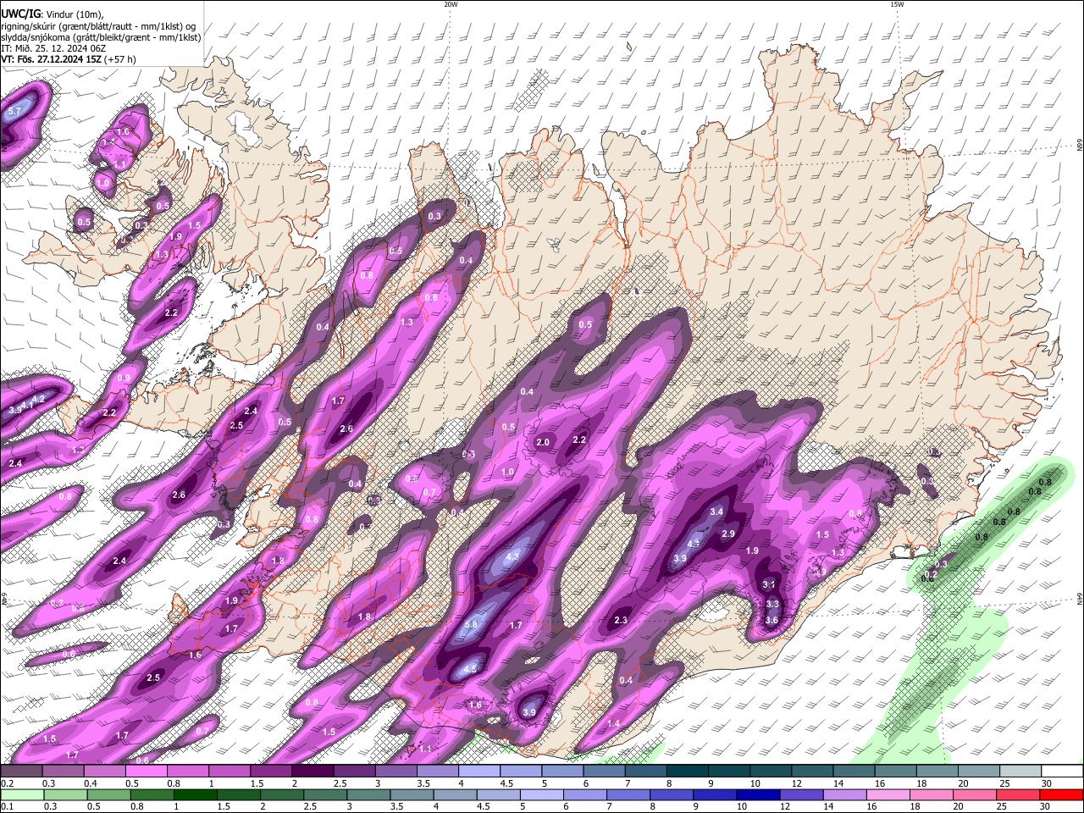
Task: Click the '5.8' precipitation value on the map
Action: (x=472, y=625)
